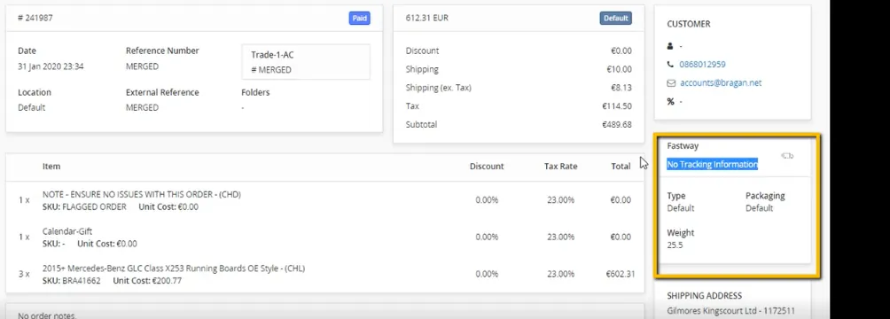Select the highlighted No Tracking Information text
Screen dimensions: 890x319
pyautogui.click(x=713, y=164)
